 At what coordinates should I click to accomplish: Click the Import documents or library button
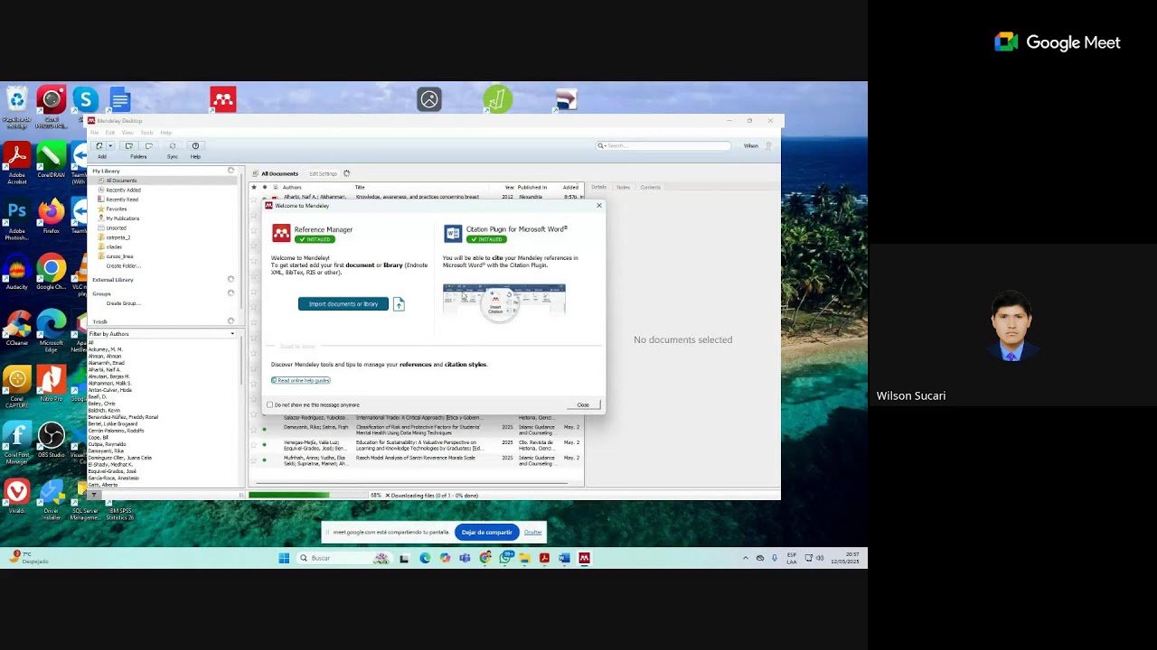[343, 304]
